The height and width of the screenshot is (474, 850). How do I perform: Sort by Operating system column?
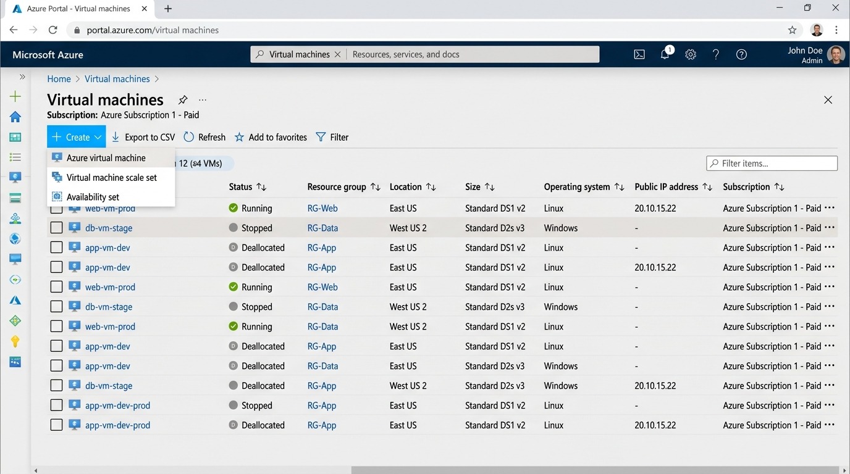pos(584,187)
